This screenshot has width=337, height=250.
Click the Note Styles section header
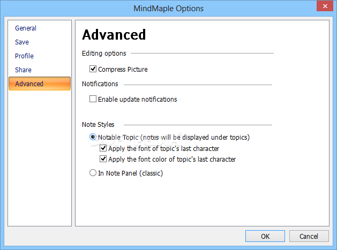click(98, 125)
